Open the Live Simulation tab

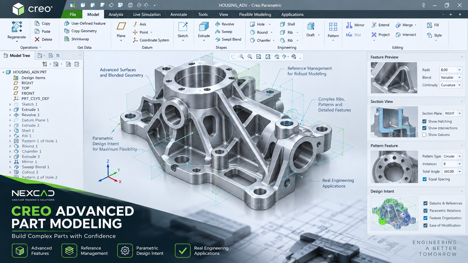pos(147,15)
